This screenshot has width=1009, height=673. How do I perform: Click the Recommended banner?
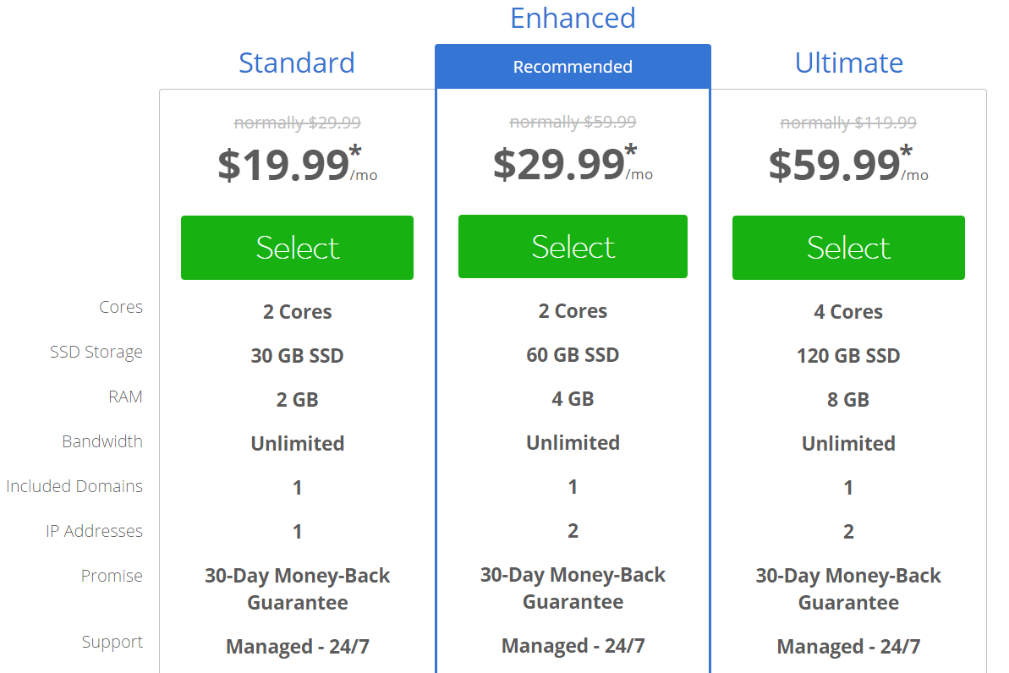[573, 66]
